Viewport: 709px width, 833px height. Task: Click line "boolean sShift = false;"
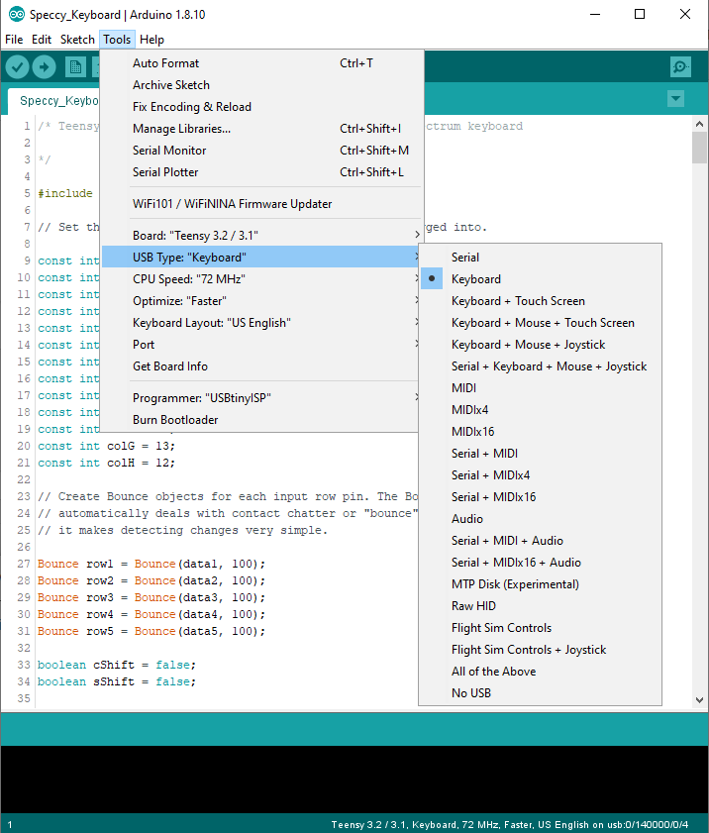tap(116, 681)
